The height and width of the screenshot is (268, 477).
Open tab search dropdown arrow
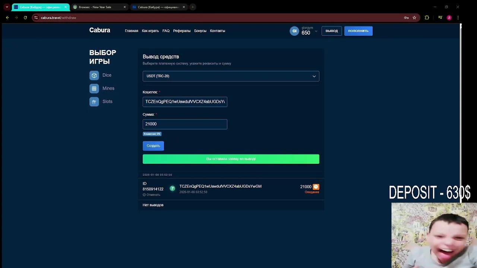coord(7,7)
